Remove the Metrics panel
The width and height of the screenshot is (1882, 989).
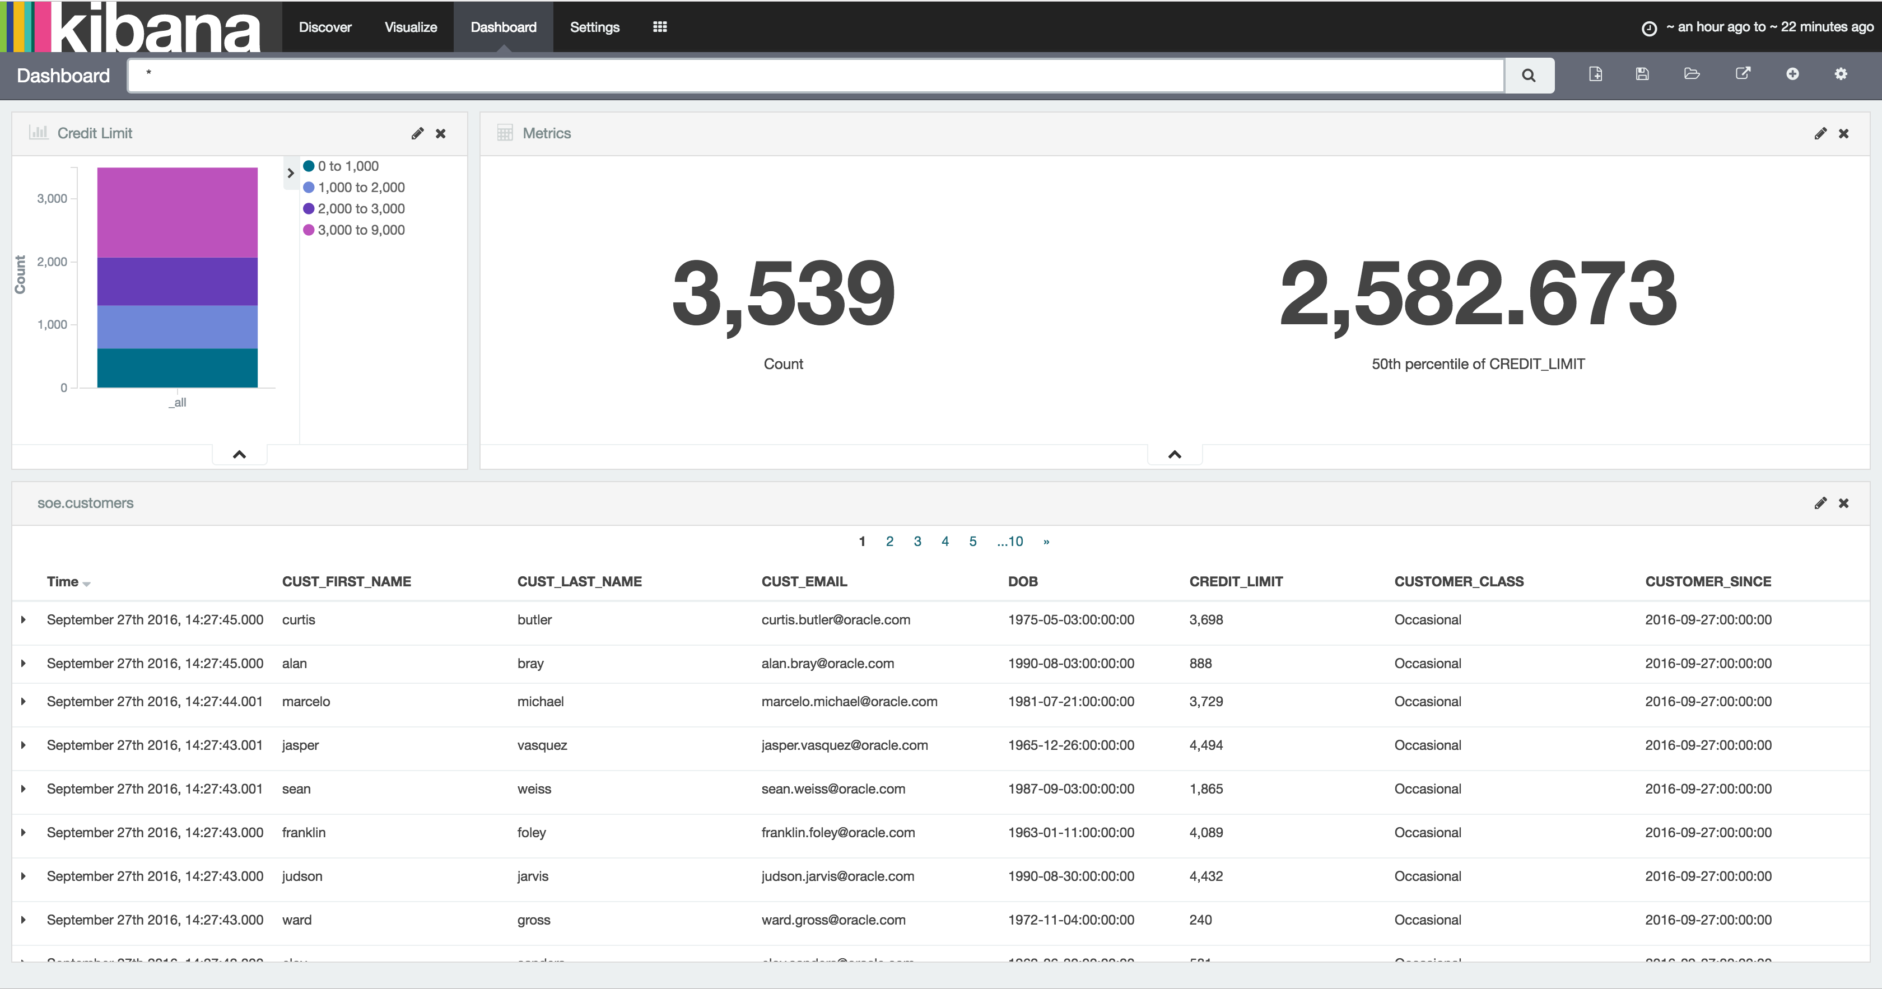[x=1844, y=133]
